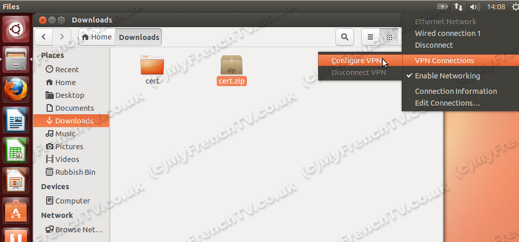519x242 pixels.
Task: Go back with the left arrow button
Action: (44, 37)
